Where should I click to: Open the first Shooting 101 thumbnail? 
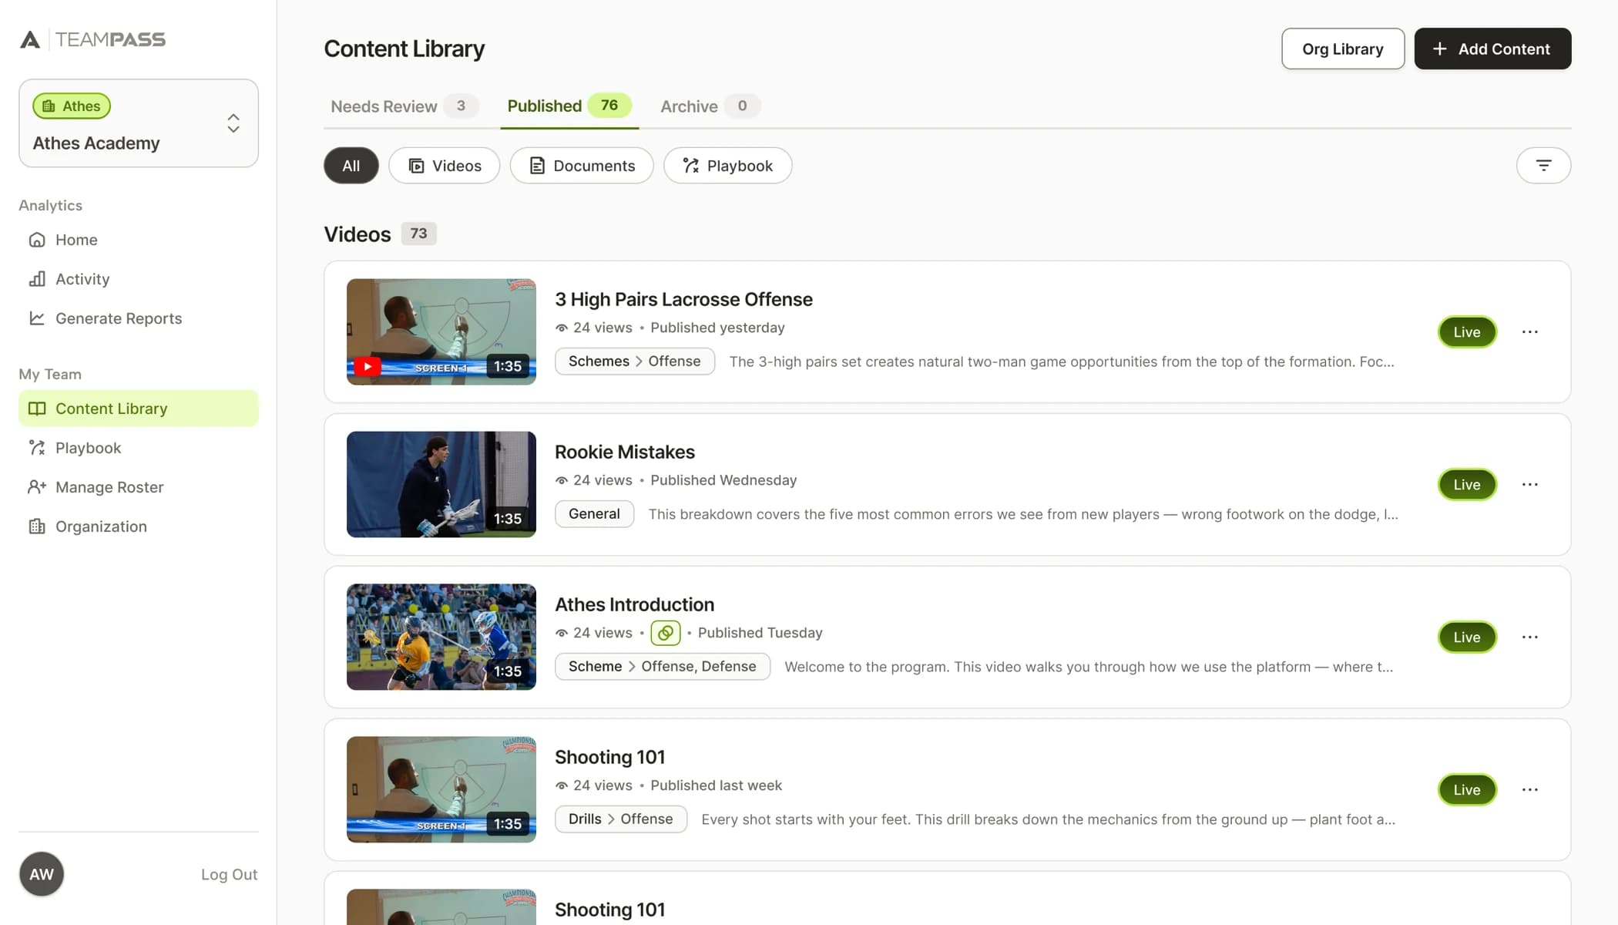441,790
